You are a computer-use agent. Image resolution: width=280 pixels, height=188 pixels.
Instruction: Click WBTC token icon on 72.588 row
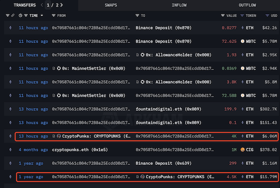click(242, 95)
